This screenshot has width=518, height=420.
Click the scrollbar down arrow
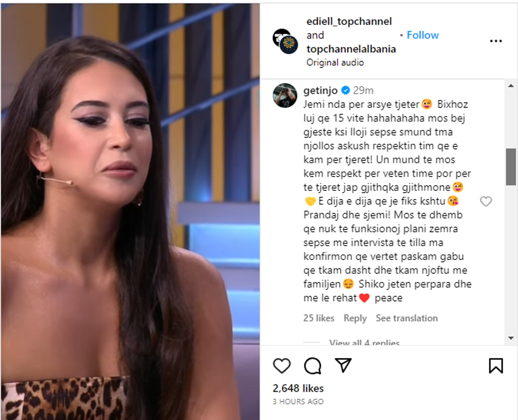coord(511,338)
